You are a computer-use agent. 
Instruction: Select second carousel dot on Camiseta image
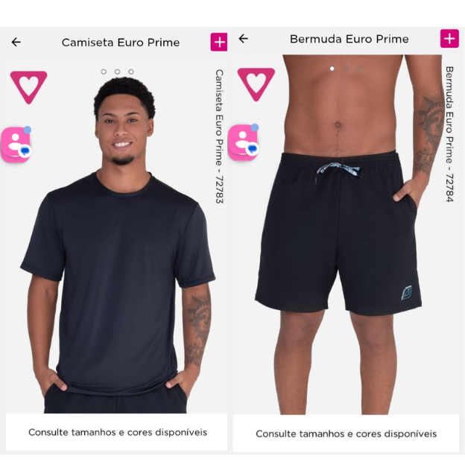117,72
